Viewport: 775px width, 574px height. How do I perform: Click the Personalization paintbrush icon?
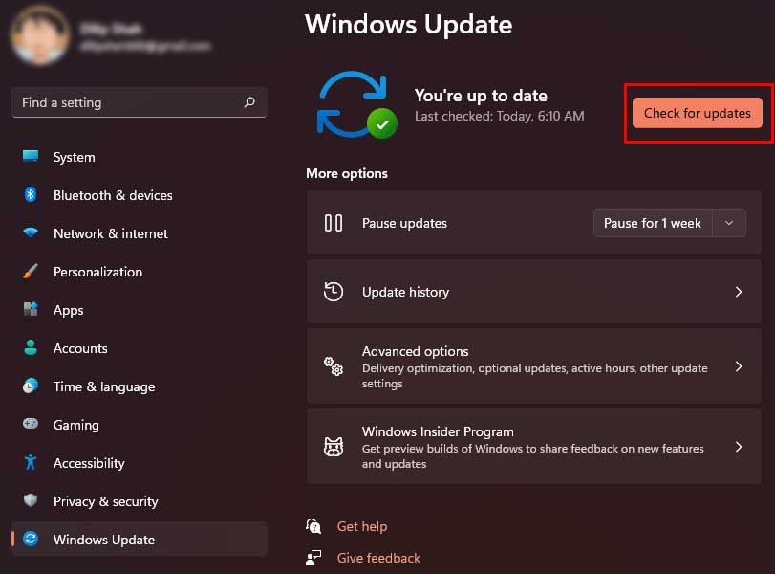coord(31,271)
